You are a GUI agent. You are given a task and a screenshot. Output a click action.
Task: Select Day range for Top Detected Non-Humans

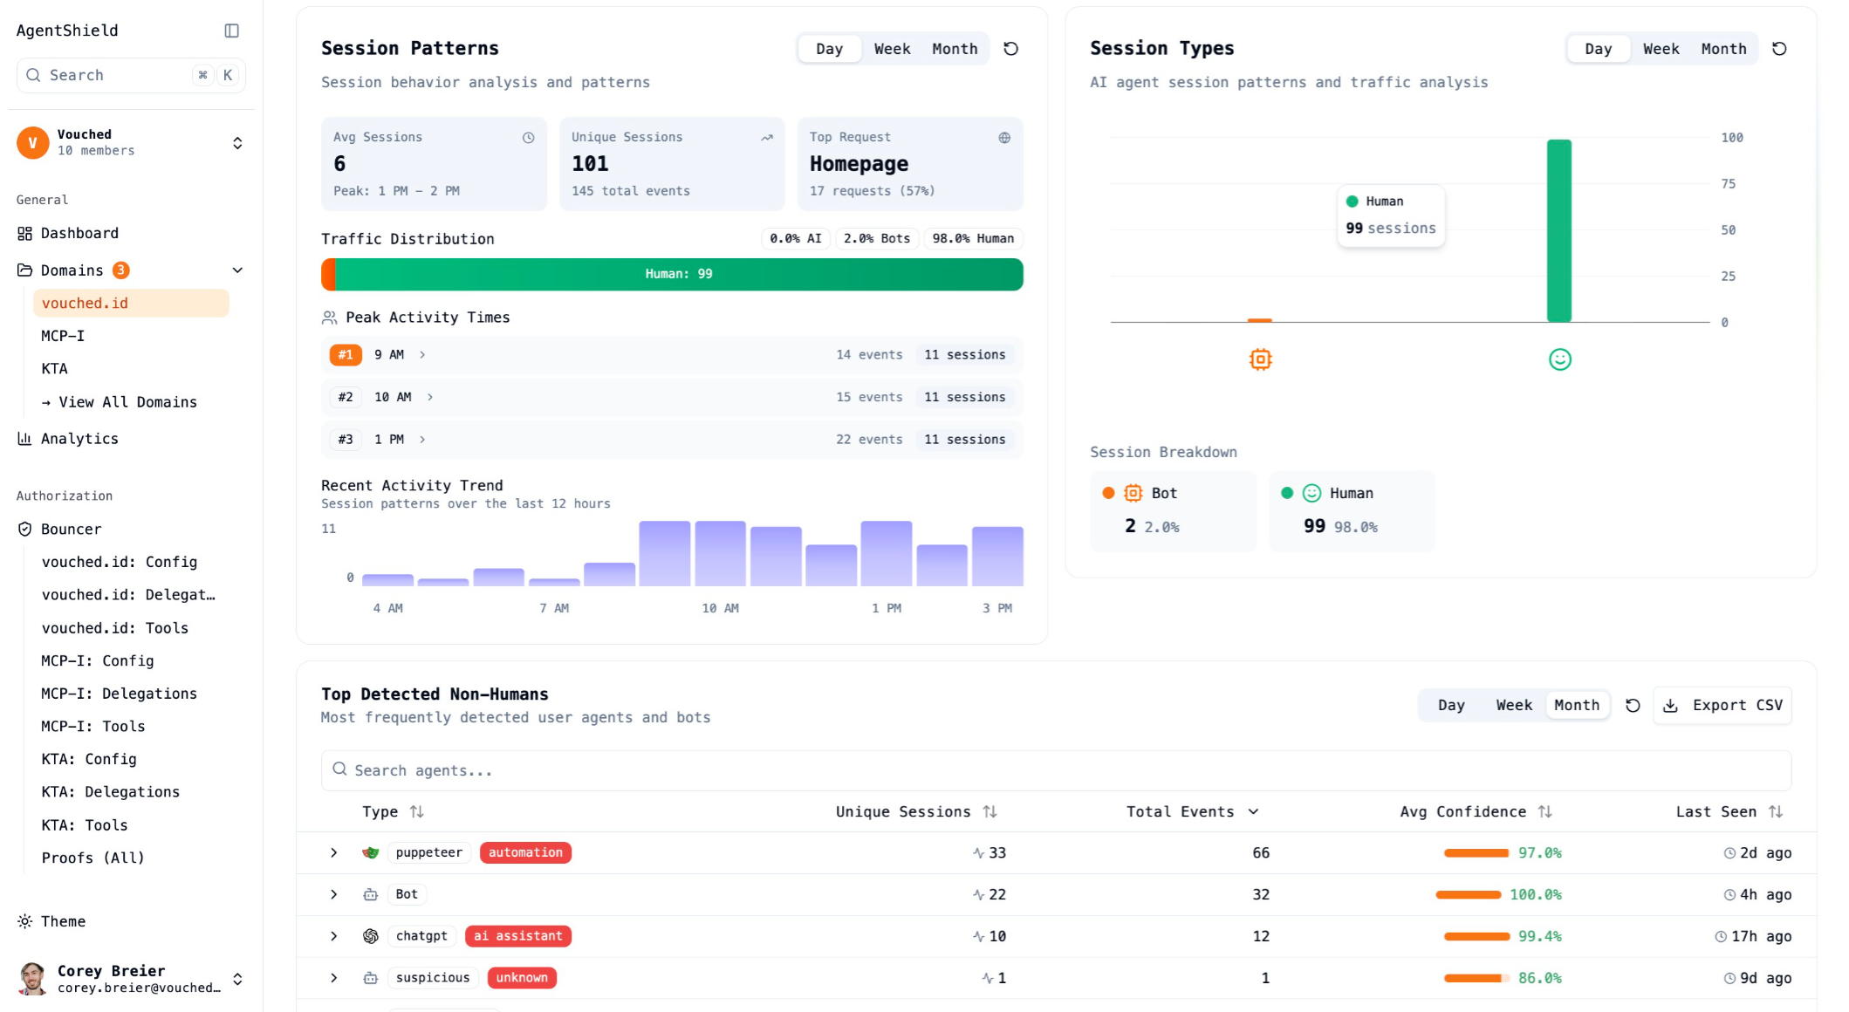(1451, 706)
